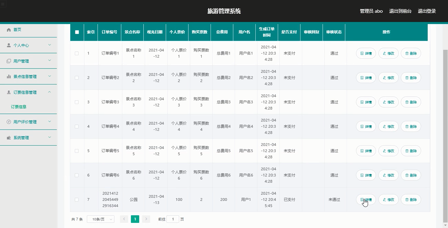448x228 pixels.
Task: Click the folder icon for 系统管理
Action: point(9,138)
